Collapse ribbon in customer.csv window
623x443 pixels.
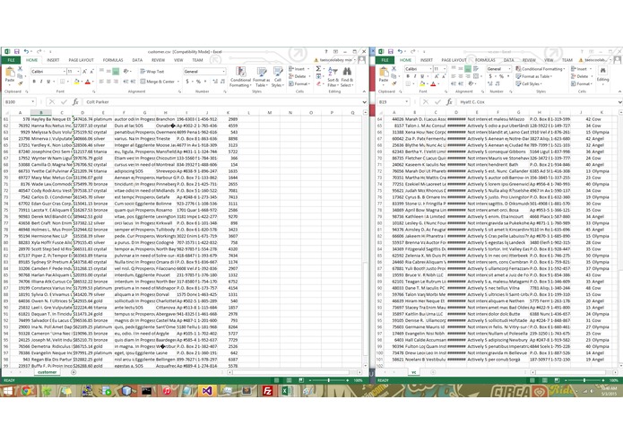(364, 91)
